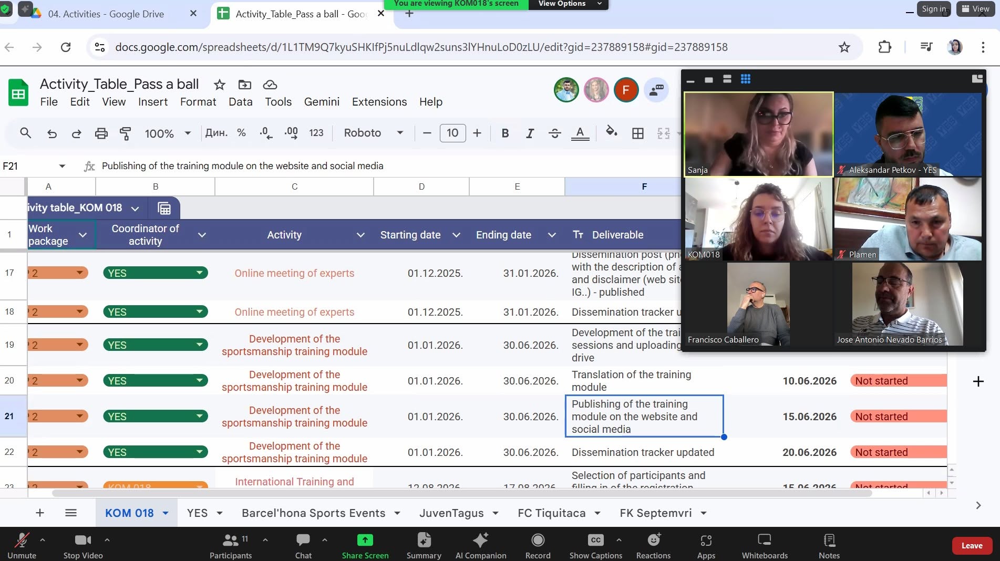Add a new sheet
1000x561 pixels.
coord(40,513)
